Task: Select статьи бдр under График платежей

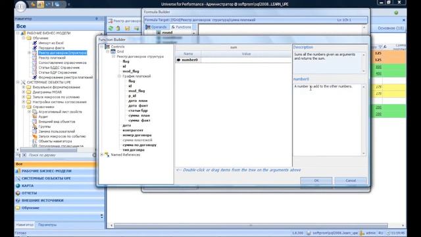Action: tap(138, 111)
